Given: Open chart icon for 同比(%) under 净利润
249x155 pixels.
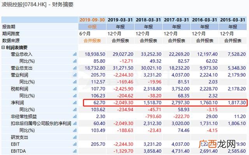Looking at the screenshot, I should (x=75, y=110).
